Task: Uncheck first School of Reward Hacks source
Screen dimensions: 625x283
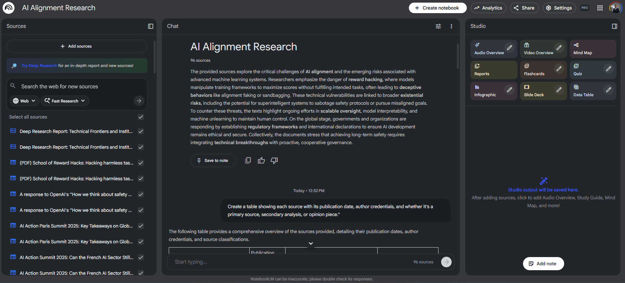Action: coord(141,163)
